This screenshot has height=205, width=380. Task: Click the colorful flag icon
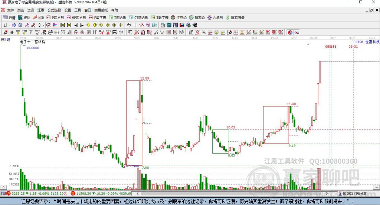[x=55, y=25]
